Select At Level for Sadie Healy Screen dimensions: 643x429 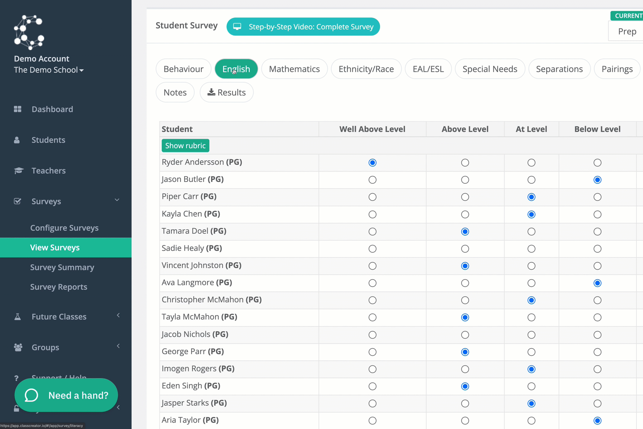tap(531, 249)
